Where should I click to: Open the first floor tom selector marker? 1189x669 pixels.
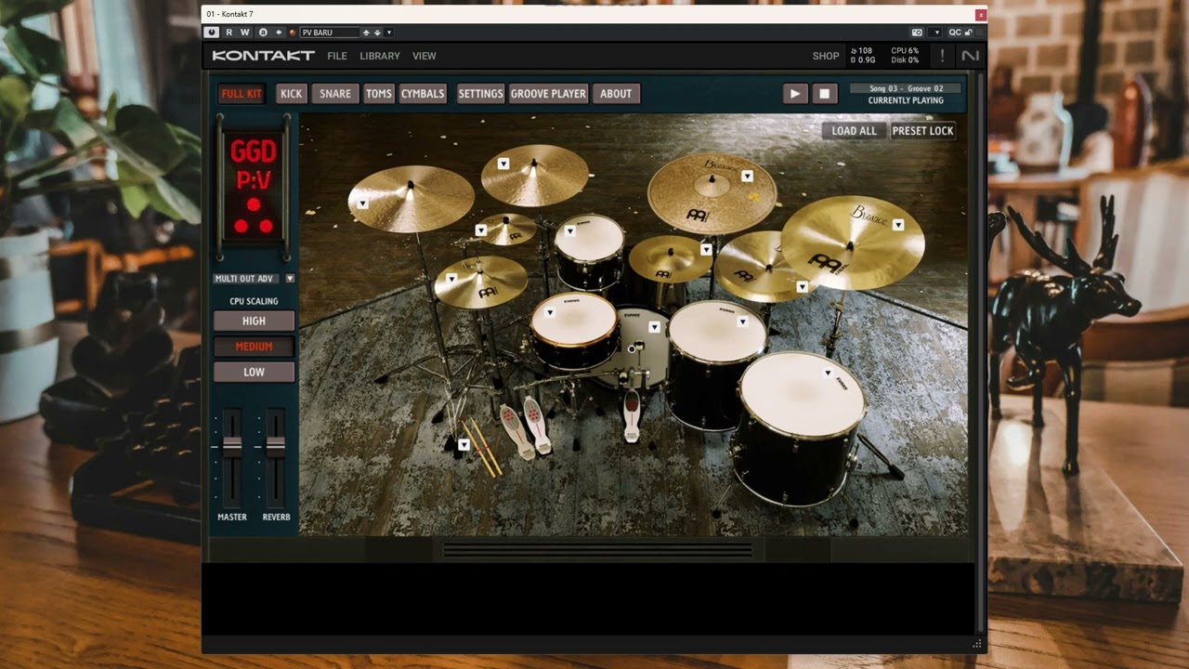point(742,322)
